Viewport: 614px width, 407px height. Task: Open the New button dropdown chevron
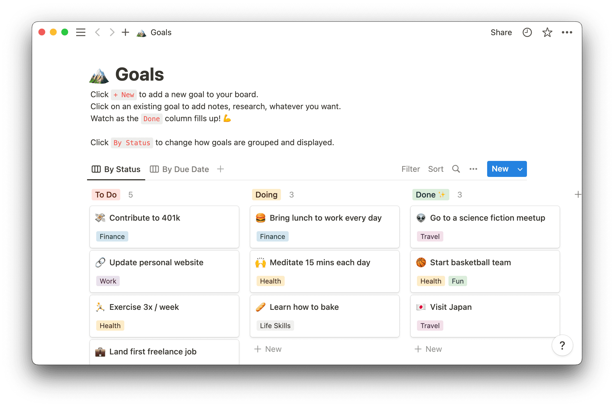pos(520,169)
